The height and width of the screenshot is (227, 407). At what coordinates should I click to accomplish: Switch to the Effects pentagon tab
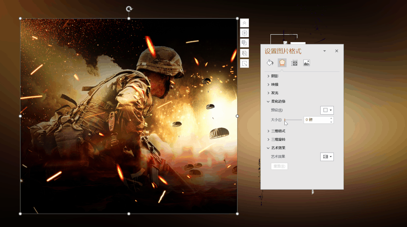coord(282,63)
